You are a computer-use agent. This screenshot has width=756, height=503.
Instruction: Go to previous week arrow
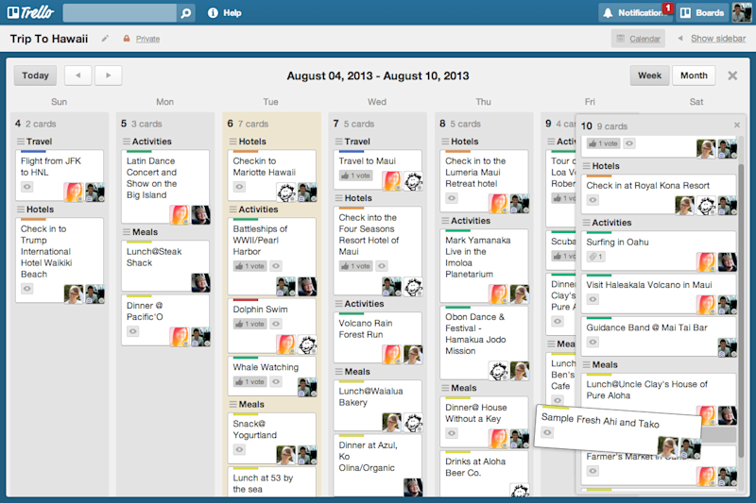[x=77, y=75]
